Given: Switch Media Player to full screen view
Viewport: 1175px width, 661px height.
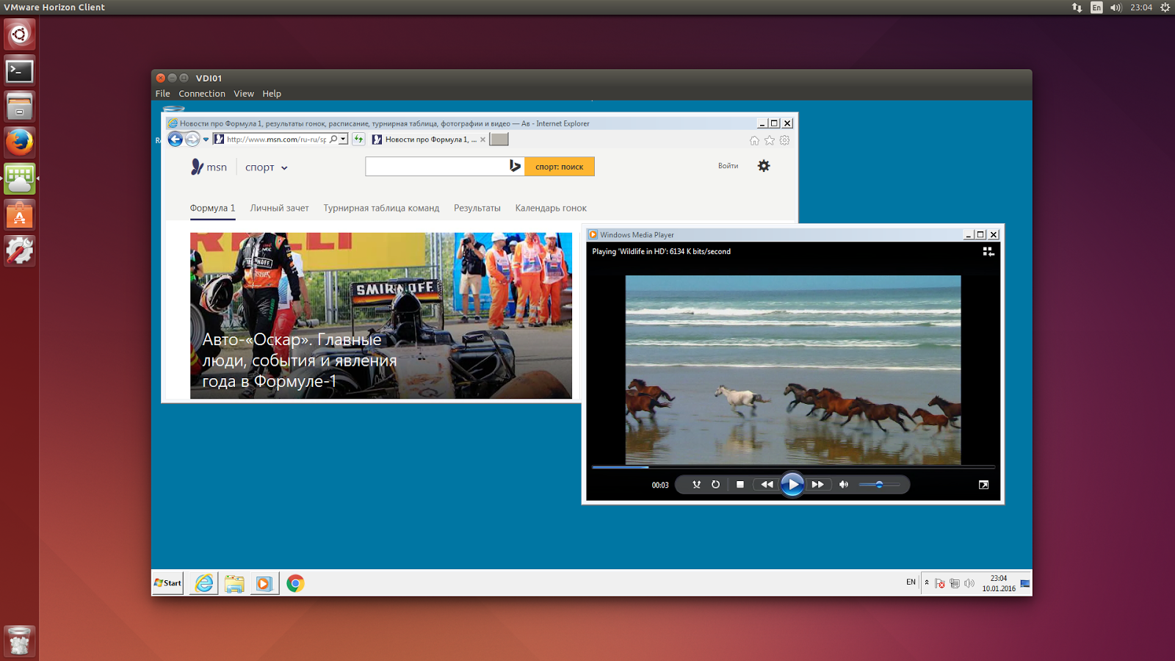Looking at the screenshot, I should pos(983,485).
